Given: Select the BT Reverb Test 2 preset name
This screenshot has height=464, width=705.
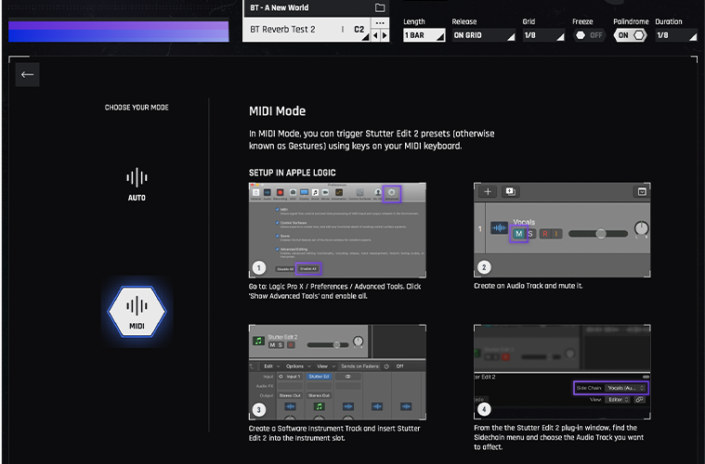Looking at the screenshot, I should pyautogui.click(x=282, y=29).
